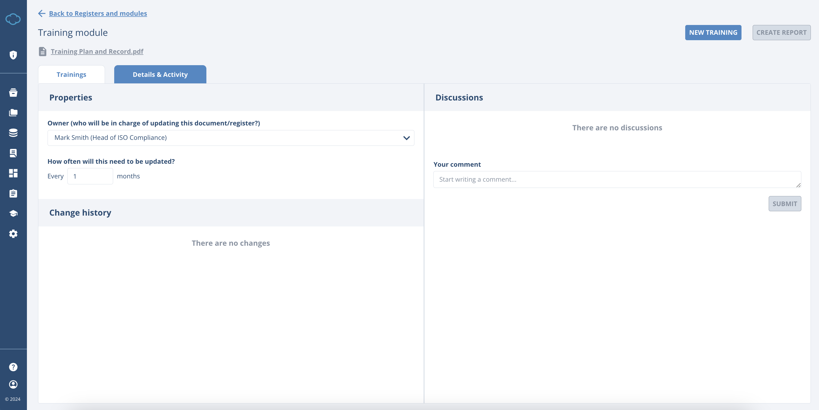The image size is (819, 410).
Task: Open the graduation cap training icon
Action: coord(13,213)
